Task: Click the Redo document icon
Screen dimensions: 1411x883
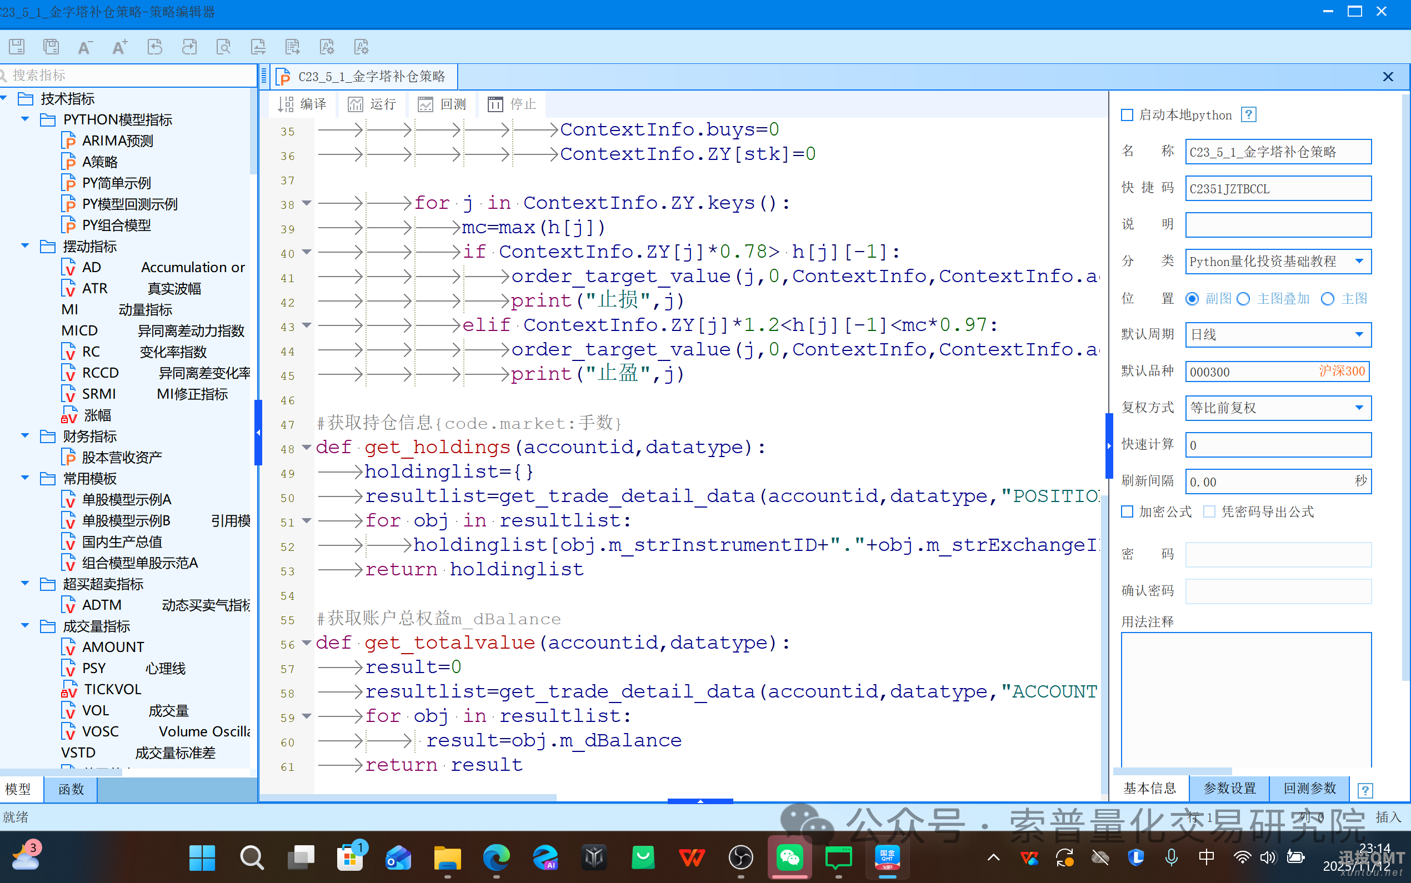Action: pyautogui.click(x=189, y=47)
